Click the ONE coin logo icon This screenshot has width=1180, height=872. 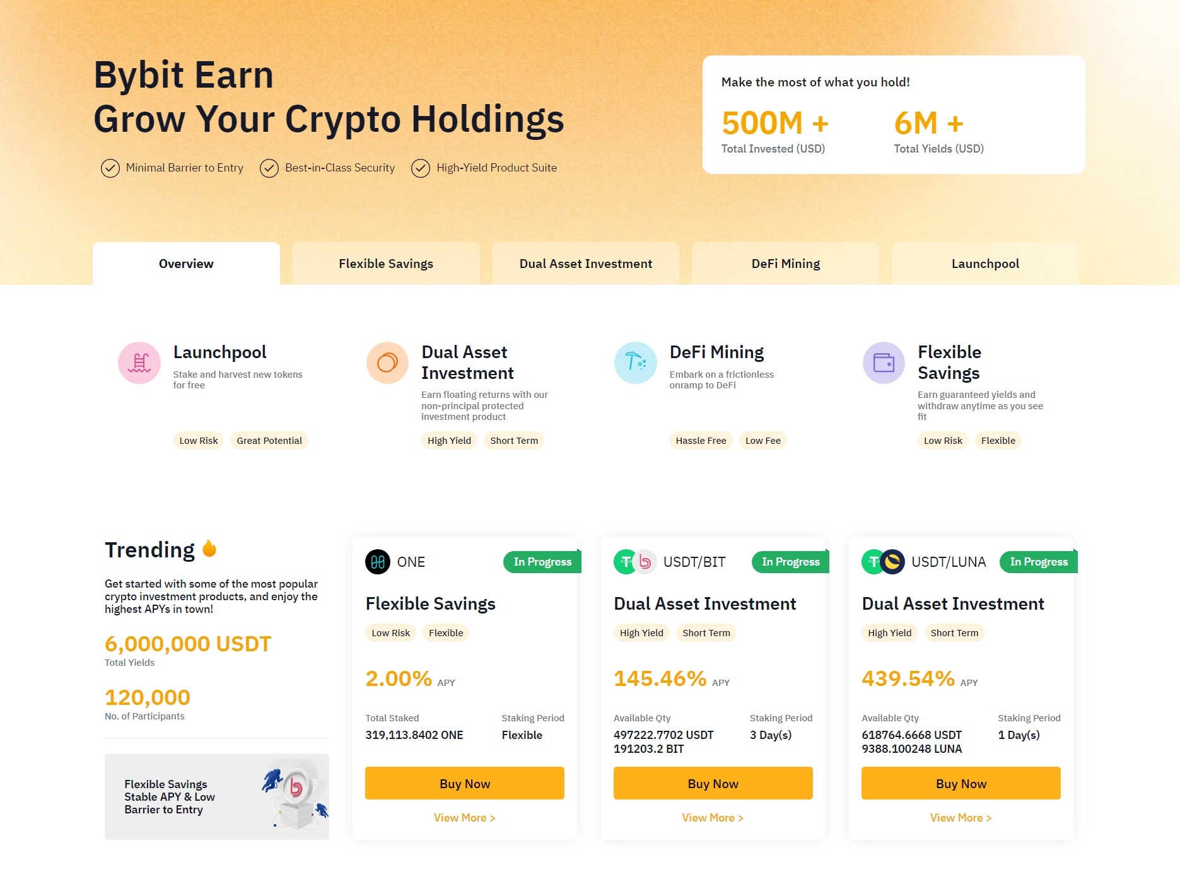[378, 562]
